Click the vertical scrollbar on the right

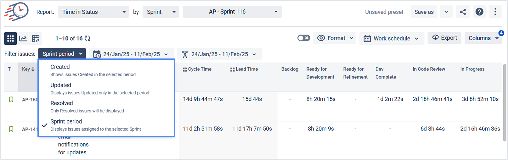click(x=504, y=94)
